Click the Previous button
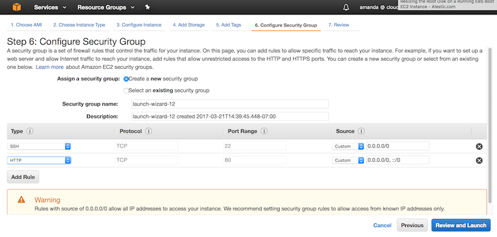497x237 pixels. pyautogui.click(x=412, y=225)
